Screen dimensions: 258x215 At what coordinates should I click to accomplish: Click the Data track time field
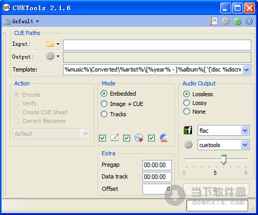[x=157, y=177]
